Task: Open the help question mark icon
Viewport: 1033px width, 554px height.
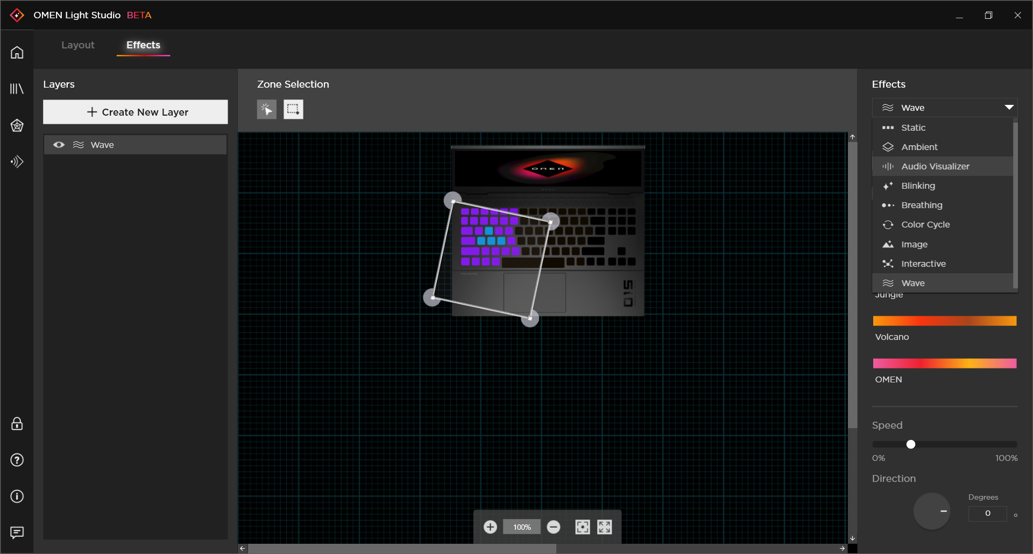Action: tap(17, 460)
